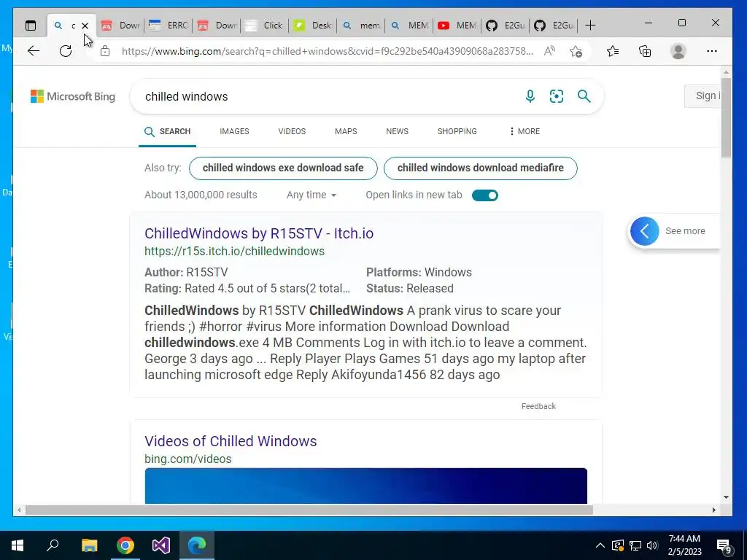Click the vertical scrollbar thumb

coord(726,117)
